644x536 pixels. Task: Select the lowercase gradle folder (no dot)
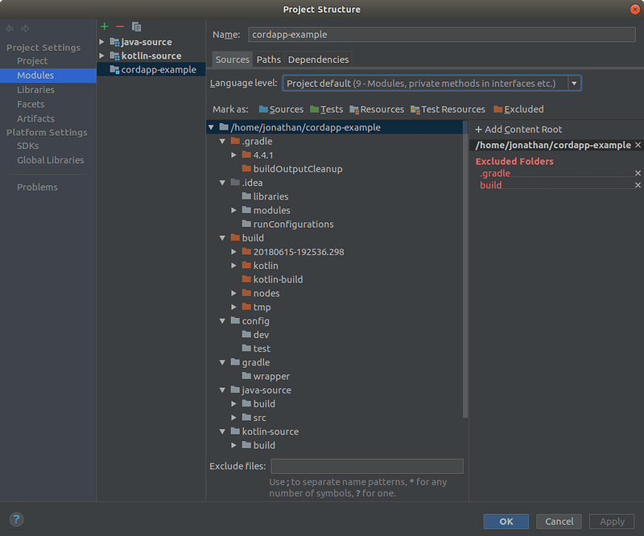pos(255,362)
